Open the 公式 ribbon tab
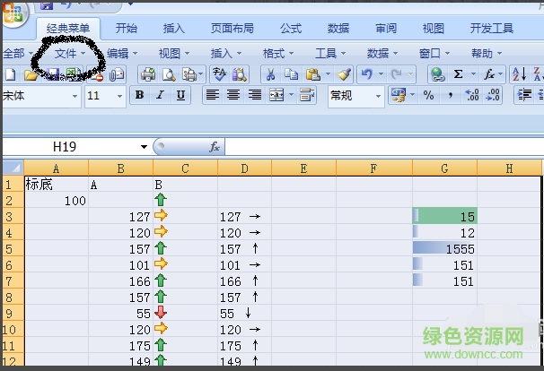 pos(291,29)
